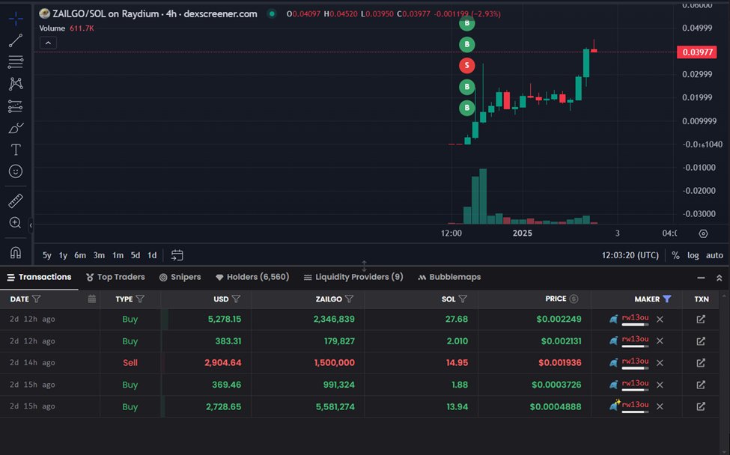Clear the active maker filter icon

click(x=666, y=299)
